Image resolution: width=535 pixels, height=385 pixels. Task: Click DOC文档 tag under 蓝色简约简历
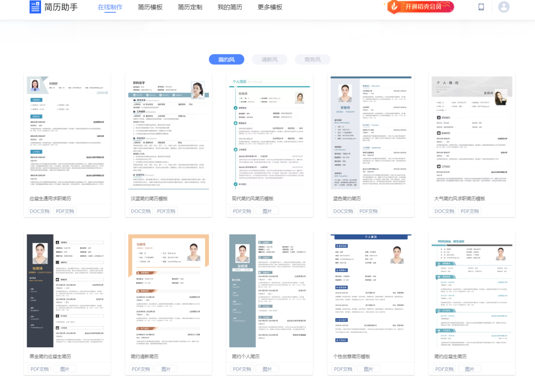coord(343,211)
